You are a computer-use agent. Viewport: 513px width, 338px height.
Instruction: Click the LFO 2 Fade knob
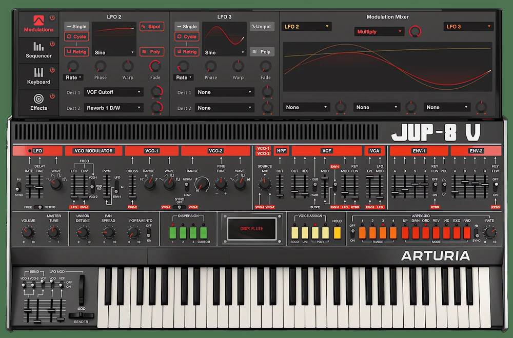(x=155, y=67)
